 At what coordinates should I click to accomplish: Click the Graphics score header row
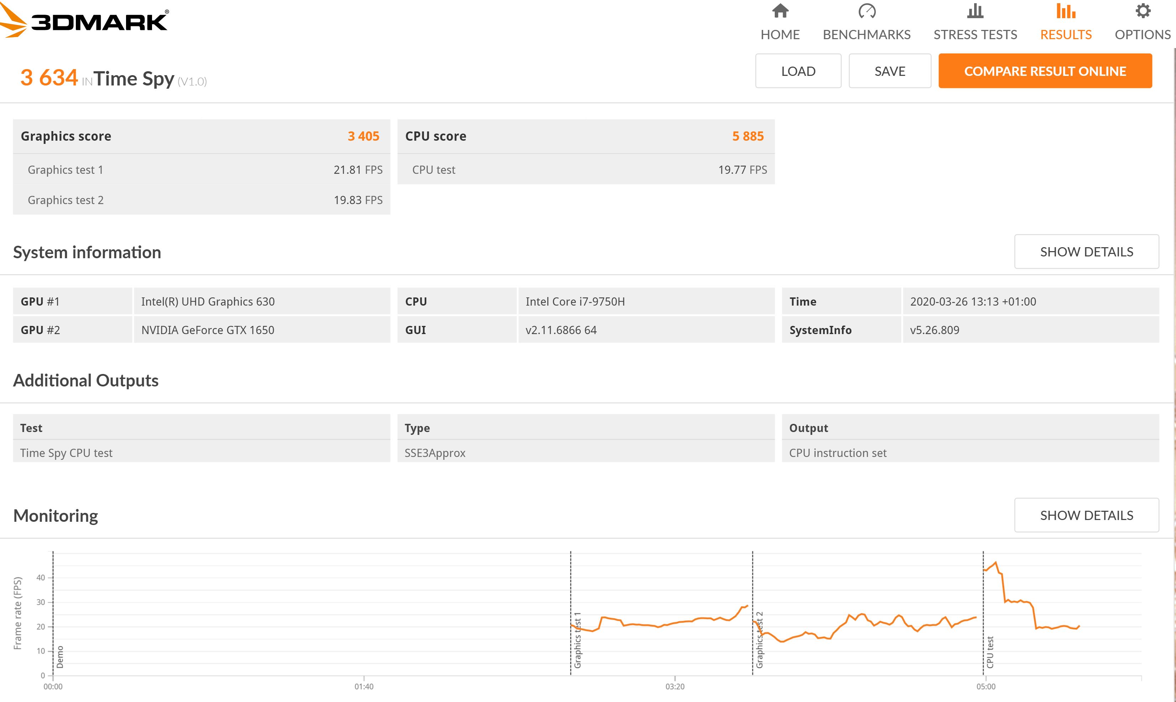coord(201,136)
